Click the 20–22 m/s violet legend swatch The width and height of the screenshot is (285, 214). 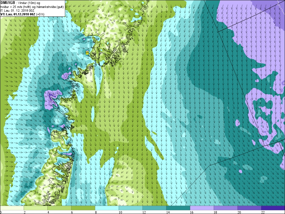pyautogui.click(x=249, y=208)
